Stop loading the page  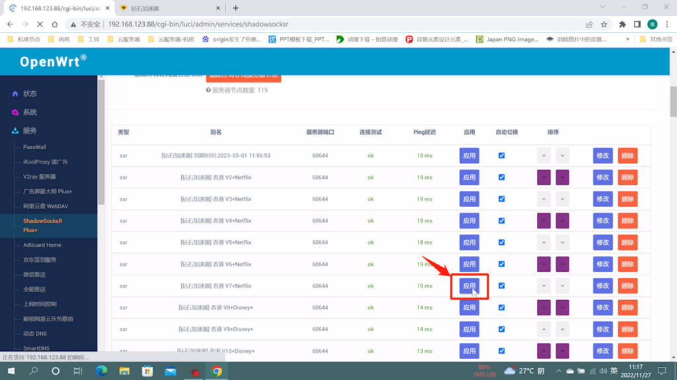pos(39,24)
